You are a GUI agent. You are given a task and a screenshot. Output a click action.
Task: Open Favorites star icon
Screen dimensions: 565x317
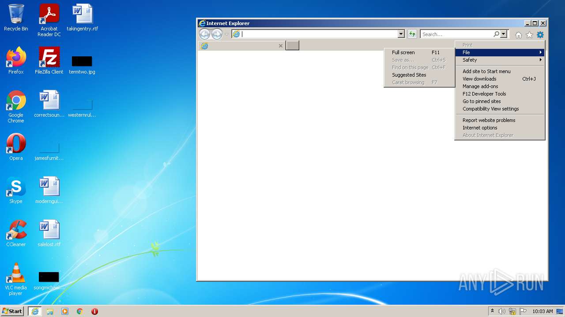pos(529,35)
